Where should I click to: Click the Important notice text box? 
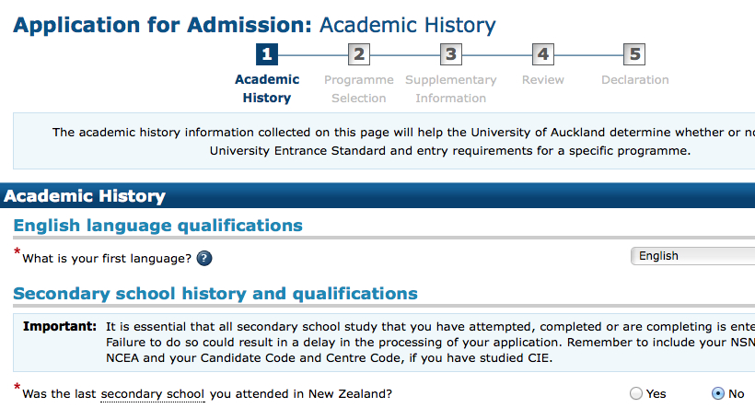coord(384,343)
